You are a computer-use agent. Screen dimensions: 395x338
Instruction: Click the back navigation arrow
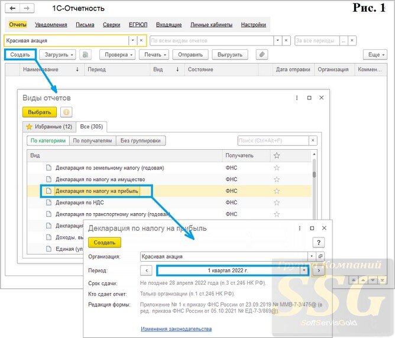coord(12,8)
